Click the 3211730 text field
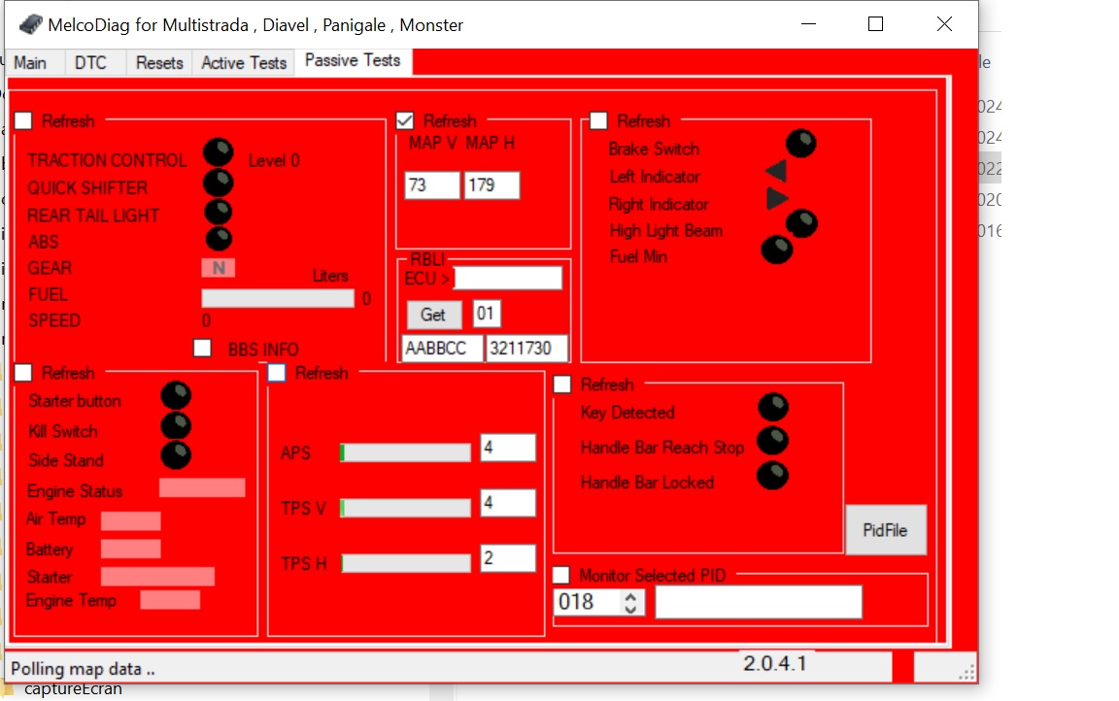The image size is (1119, 701). [526, 349]
